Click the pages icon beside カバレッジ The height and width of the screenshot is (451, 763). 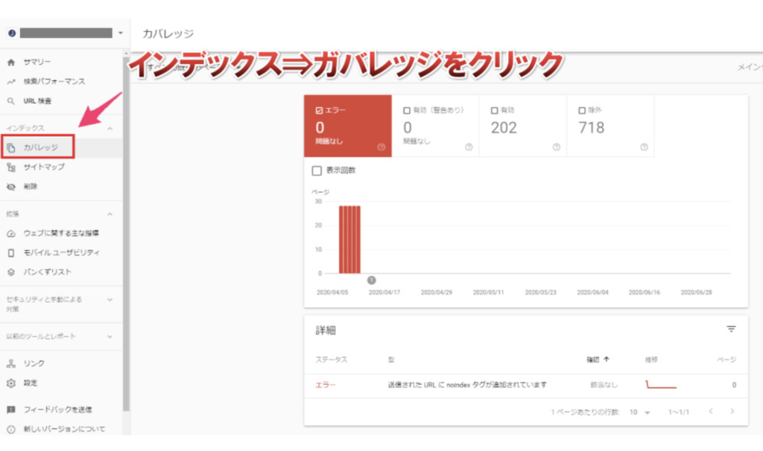pos(11,148)
